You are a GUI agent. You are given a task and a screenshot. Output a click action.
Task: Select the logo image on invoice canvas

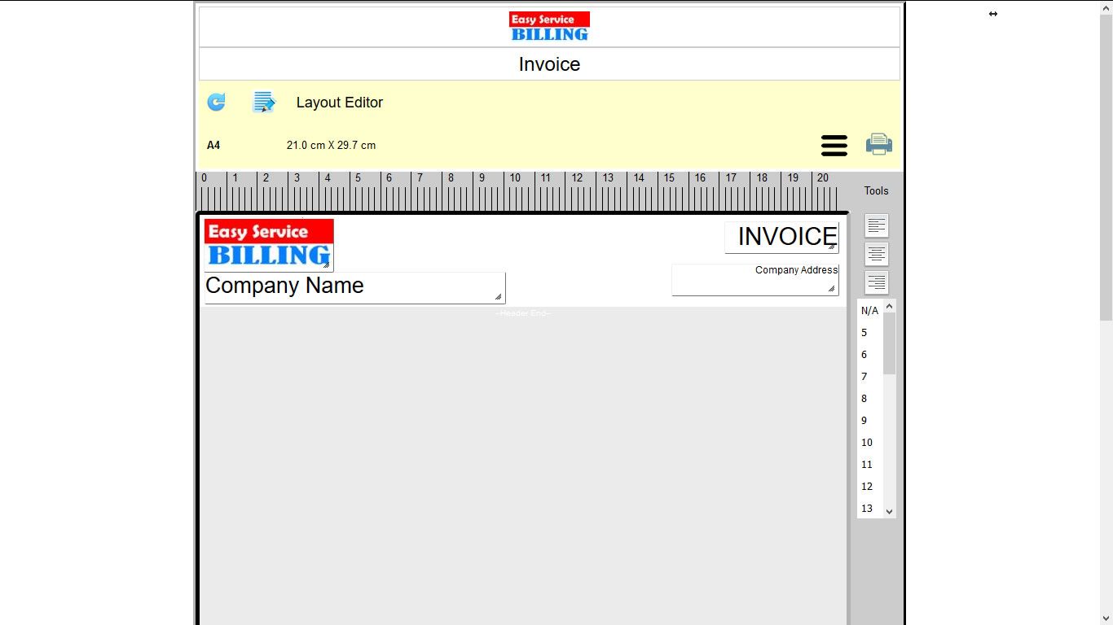[269, 244]
